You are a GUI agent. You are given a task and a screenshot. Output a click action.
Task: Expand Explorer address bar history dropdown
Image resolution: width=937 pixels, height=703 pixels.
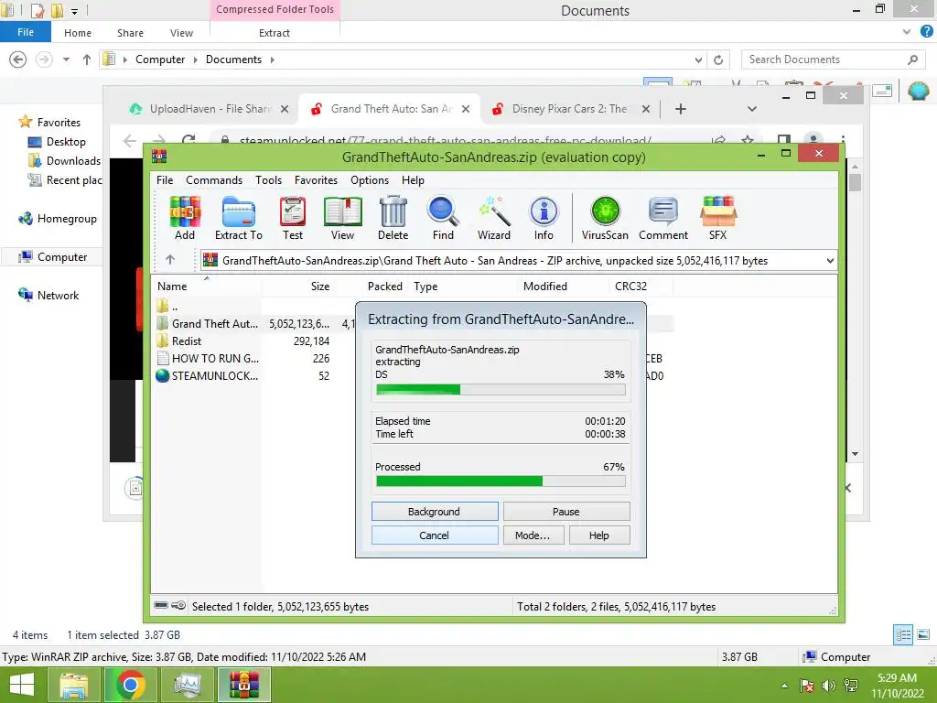click(x=698, y=59)
